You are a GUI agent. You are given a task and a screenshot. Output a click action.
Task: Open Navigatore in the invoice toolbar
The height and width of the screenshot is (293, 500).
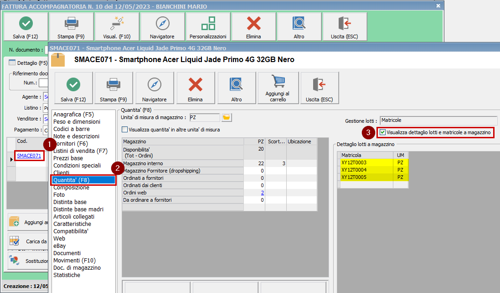tap(162, 27)
